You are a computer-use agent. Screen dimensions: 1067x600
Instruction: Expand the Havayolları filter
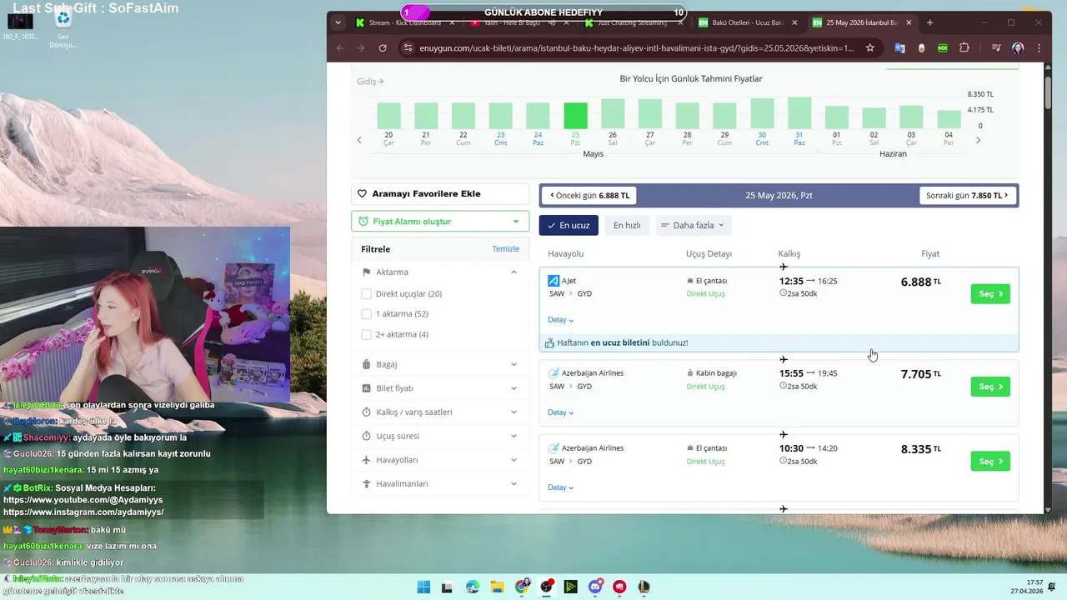click(x=439, y=460)
